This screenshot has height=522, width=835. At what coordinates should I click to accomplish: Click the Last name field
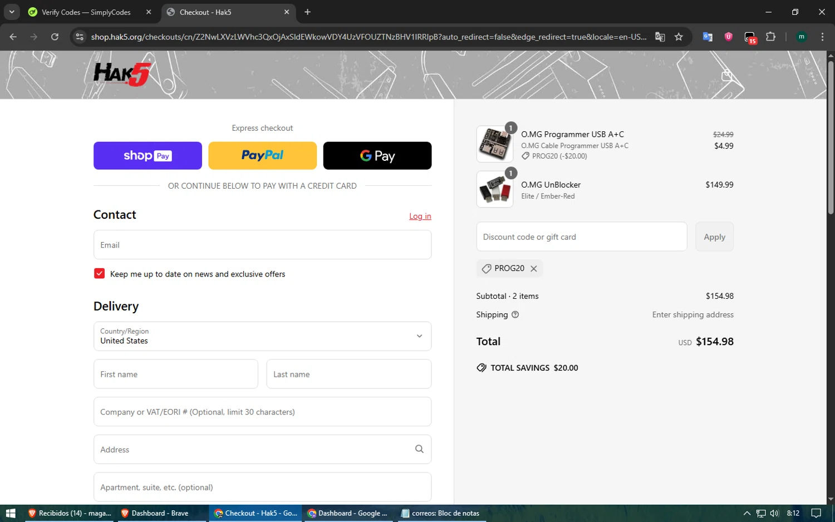click(349, 374)
